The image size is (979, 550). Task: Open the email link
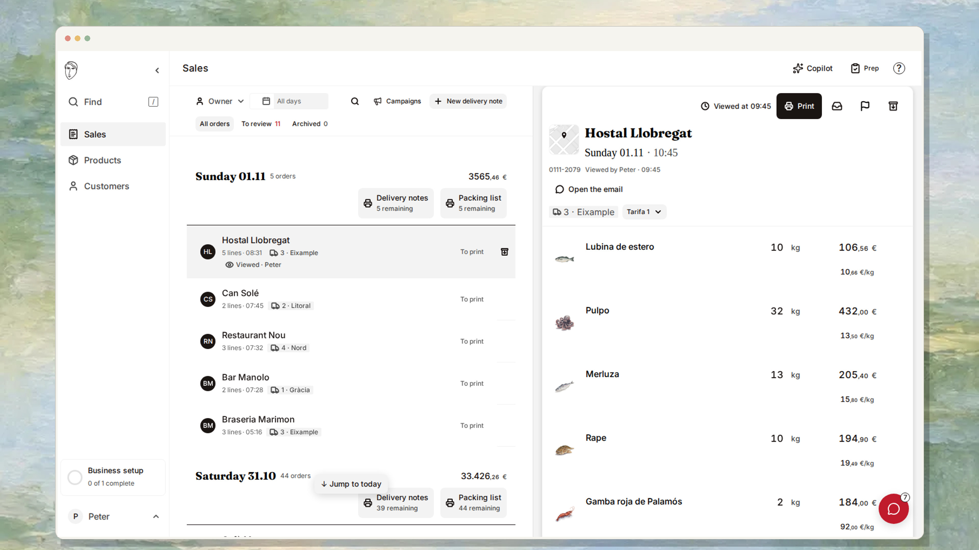[589, 189]
